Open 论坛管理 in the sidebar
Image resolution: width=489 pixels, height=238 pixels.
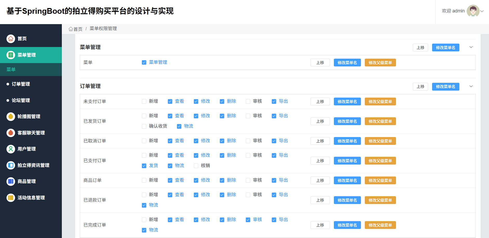pos(31,100)
